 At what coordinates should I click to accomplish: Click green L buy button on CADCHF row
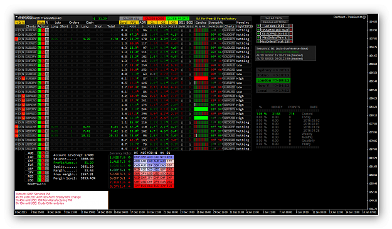tap(40, 52)
